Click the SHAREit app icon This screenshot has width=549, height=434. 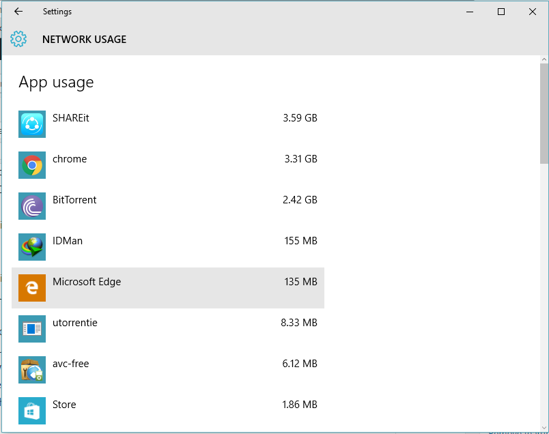[x=32, y=124]
